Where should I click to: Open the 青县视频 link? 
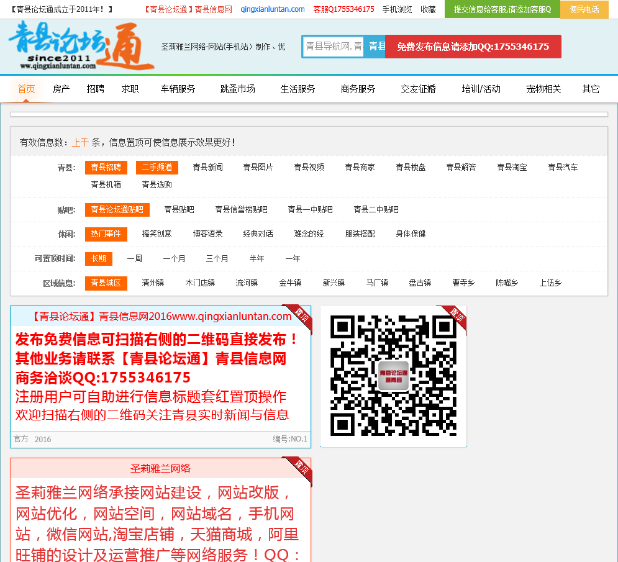309,168
